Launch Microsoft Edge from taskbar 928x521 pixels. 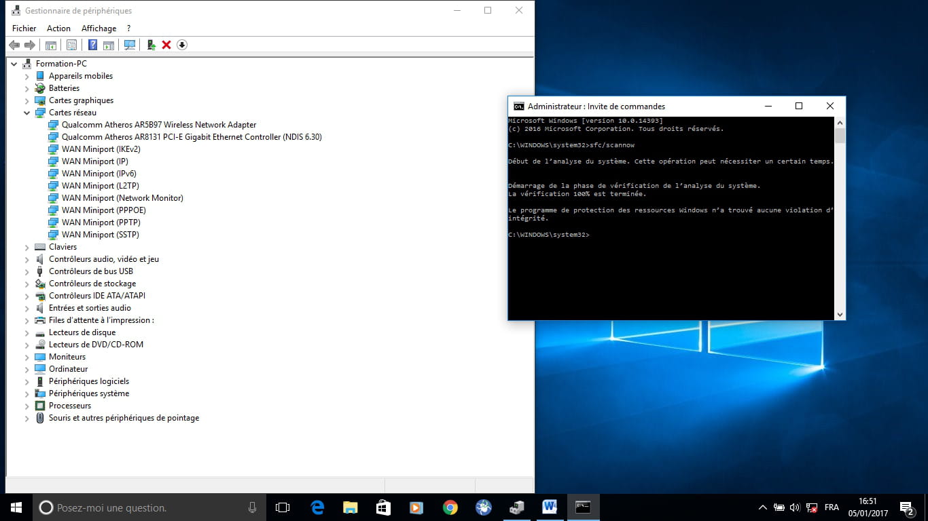[x=317, y=507]
